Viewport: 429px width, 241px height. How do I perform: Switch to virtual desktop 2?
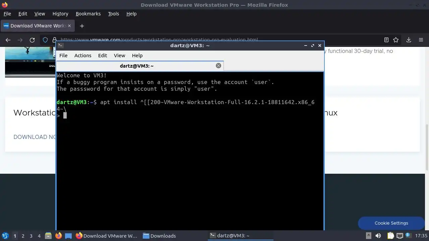(x=23, y=236)
